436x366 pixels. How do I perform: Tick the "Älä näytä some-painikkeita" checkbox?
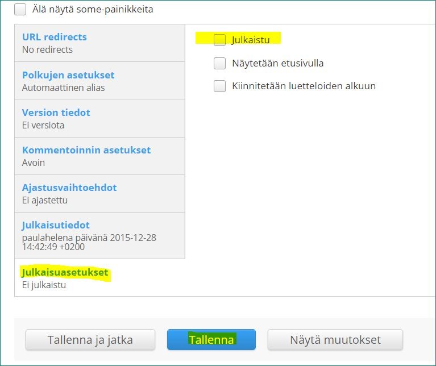click(x=20, y=10)
